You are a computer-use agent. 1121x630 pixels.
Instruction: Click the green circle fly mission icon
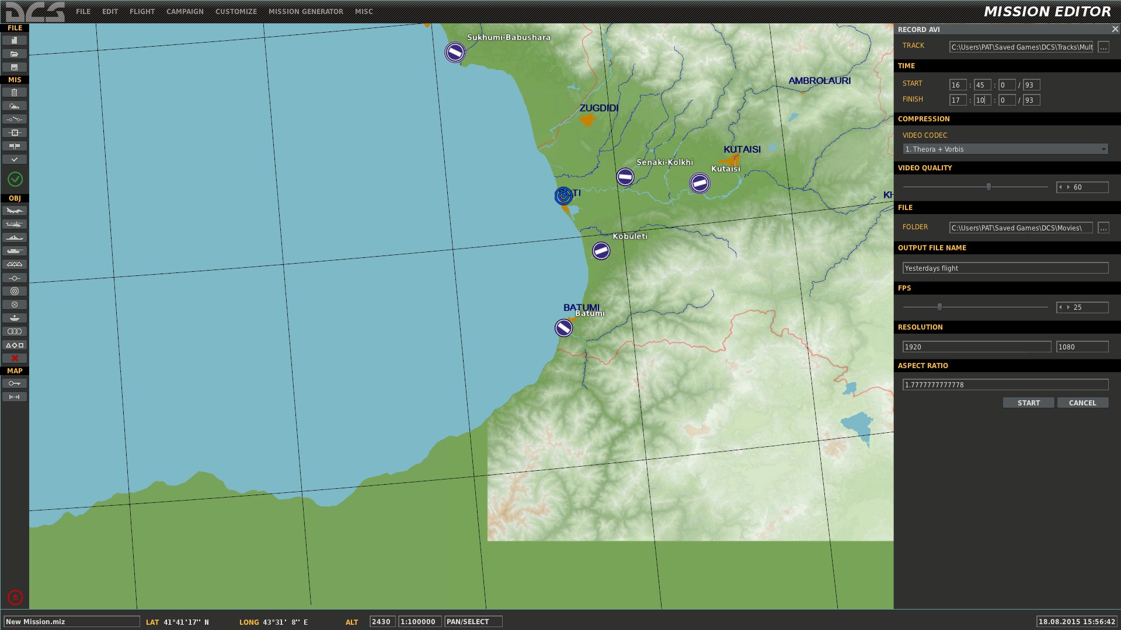coord(15,179)
